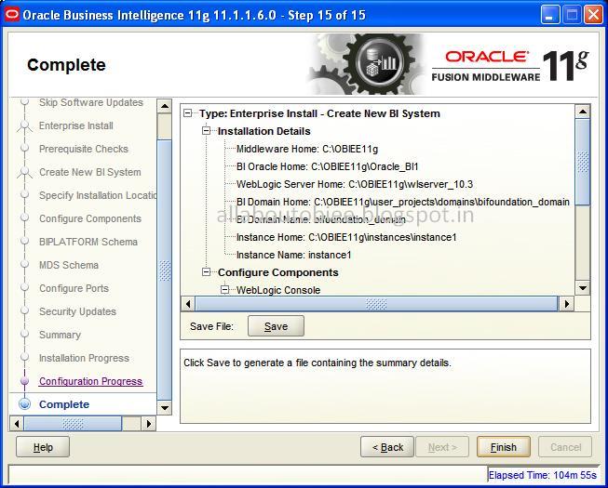Collapse the WebLogic Console node
The width and height of the screenshot is (608, 488).
[x=225, y=290]
